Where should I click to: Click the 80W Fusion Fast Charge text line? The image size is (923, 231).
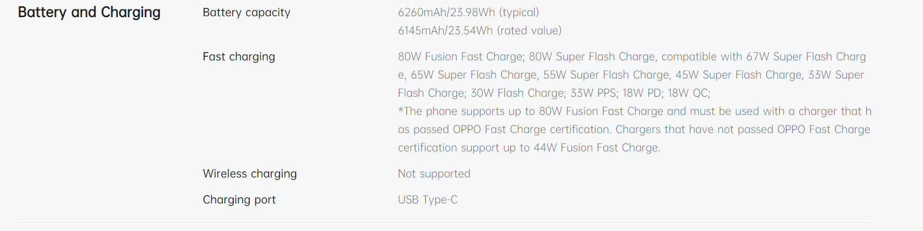632,57
